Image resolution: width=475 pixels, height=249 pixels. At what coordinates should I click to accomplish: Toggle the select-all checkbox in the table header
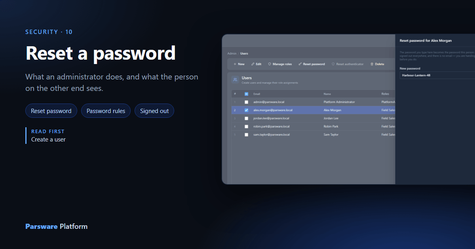246,94
